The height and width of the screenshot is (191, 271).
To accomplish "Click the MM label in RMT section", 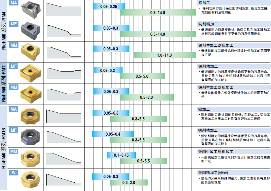I will tap(14, 87).
